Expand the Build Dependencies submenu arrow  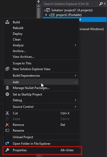(x=76, y=76)
